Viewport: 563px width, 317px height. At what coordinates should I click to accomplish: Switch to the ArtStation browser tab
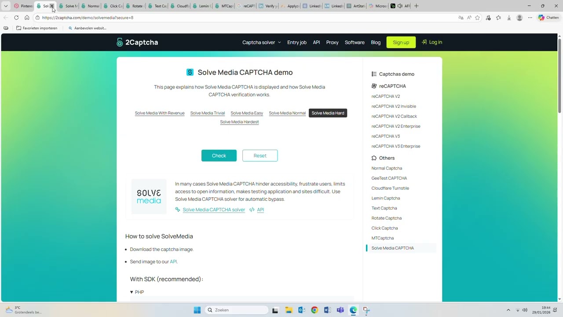pyautogui.click(x=356, y=6)
